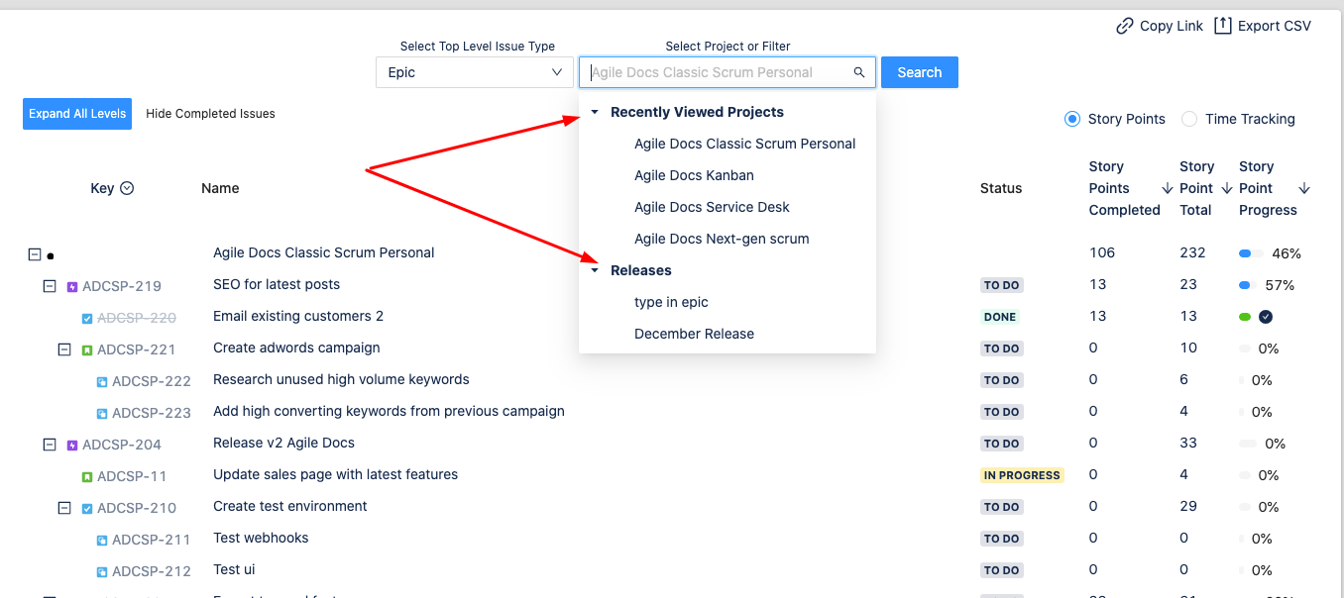Click the subtask icon beside ADCSP-222
Image resolution: width=1344 pixels, height=598 pixels.
tap(102, 382)
